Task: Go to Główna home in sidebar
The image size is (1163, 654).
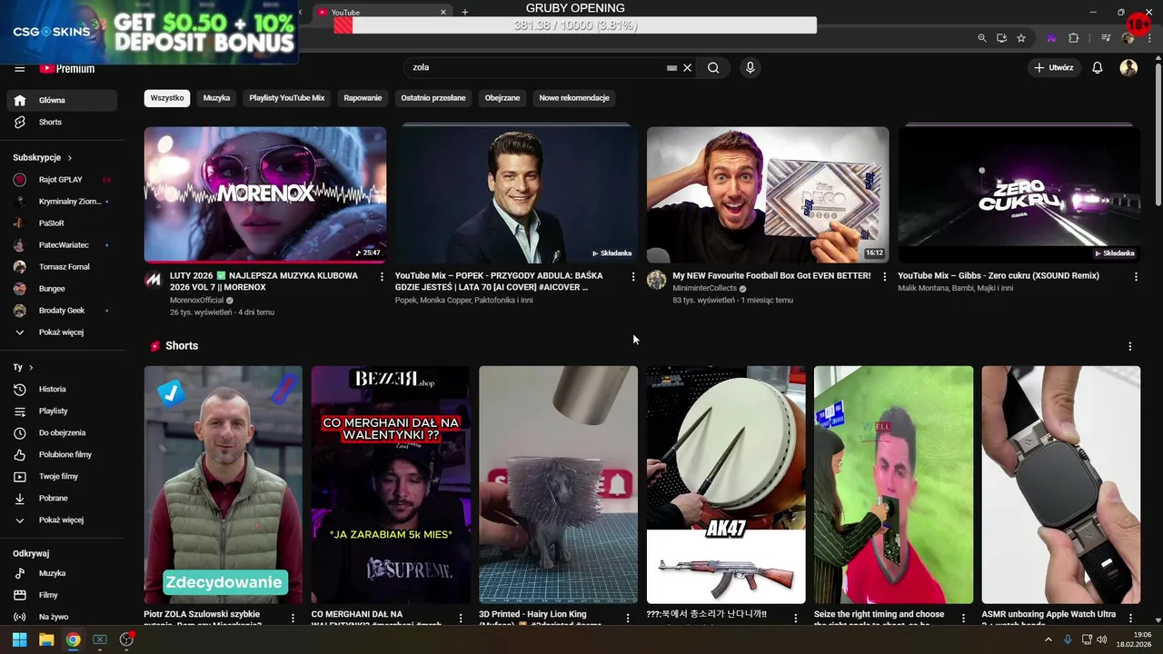Action: click(x=62, y=100)
